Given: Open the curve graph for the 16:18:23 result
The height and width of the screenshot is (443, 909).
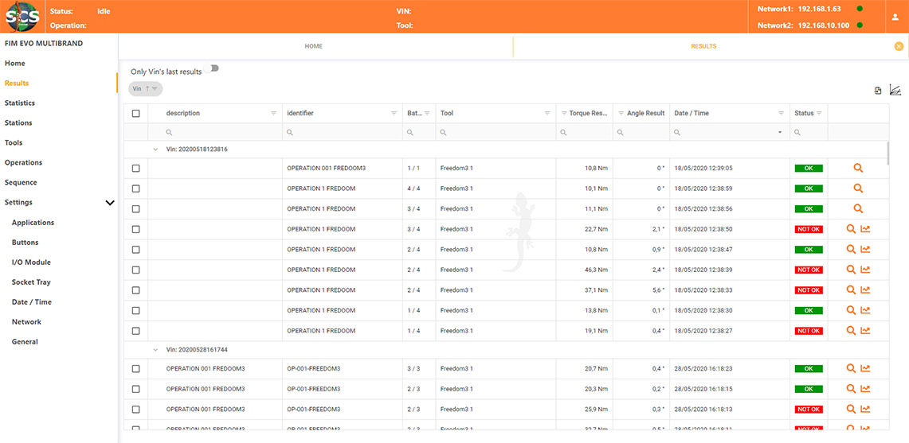Looking at the screenshot, I should point(865,368).
